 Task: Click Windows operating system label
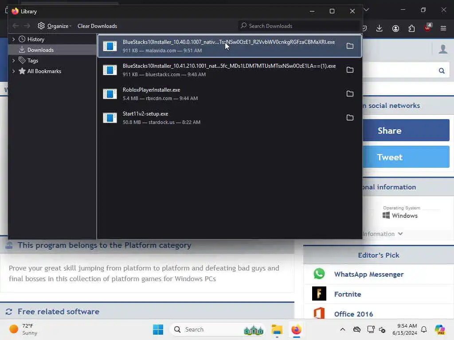[x=400, y=216]
